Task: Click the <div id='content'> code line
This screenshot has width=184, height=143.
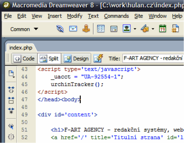Action: 67,115
